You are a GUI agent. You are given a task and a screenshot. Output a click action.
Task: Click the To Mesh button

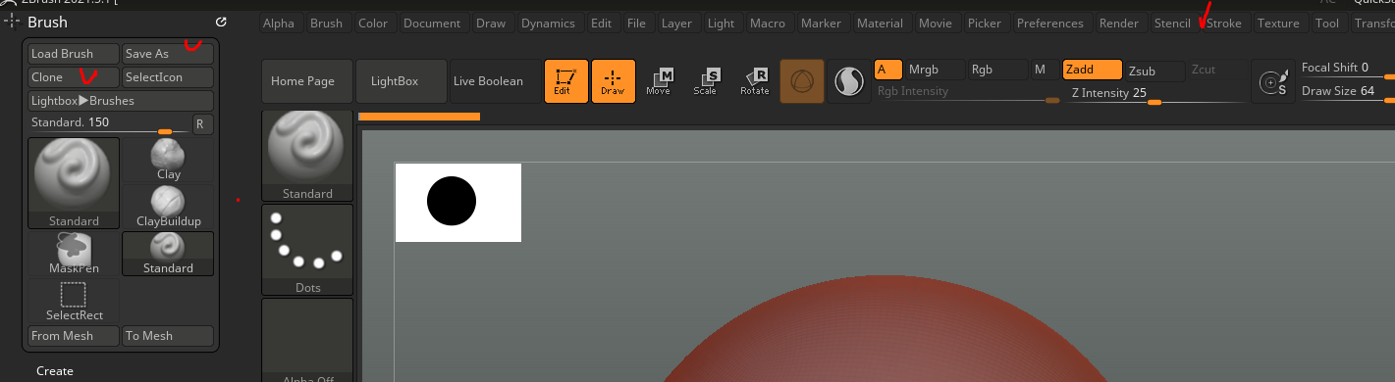tap(168, 336)
